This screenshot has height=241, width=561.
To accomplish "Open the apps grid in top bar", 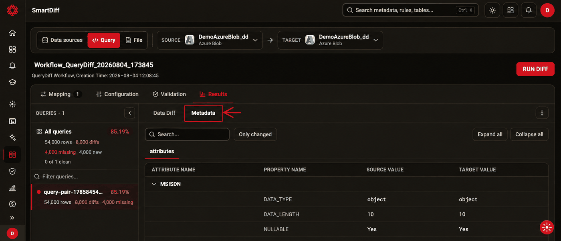I will pos(511,10).
